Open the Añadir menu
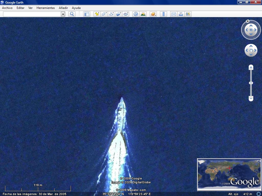 coord(63,8)
